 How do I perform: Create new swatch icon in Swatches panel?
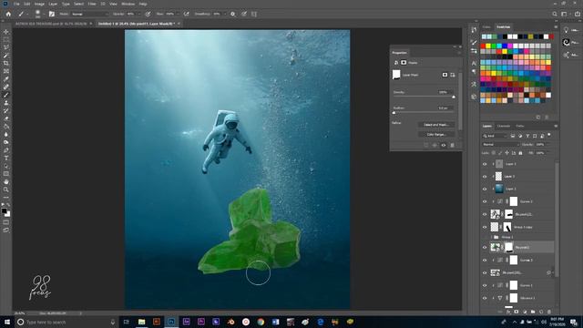click(538, 118)
